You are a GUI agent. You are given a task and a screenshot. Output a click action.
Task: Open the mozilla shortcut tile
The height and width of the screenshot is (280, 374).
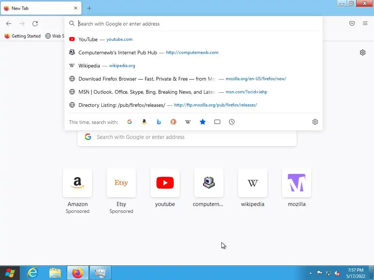click(x=297, y=183)
